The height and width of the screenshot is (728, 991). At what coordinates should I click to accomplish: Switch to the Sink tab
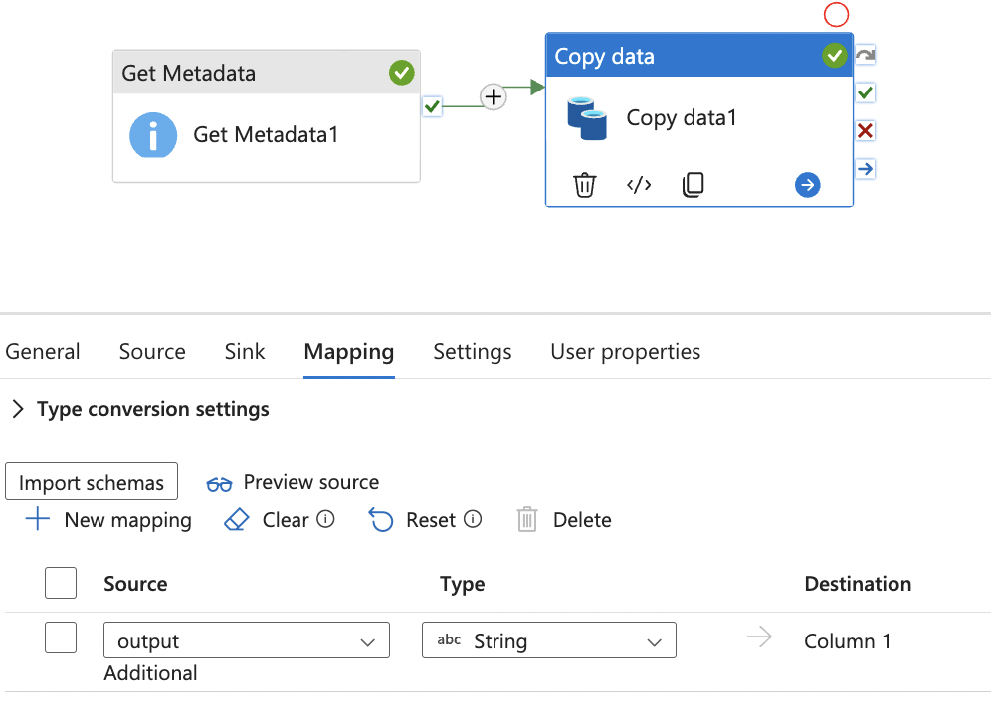click(x=245, y=352)
